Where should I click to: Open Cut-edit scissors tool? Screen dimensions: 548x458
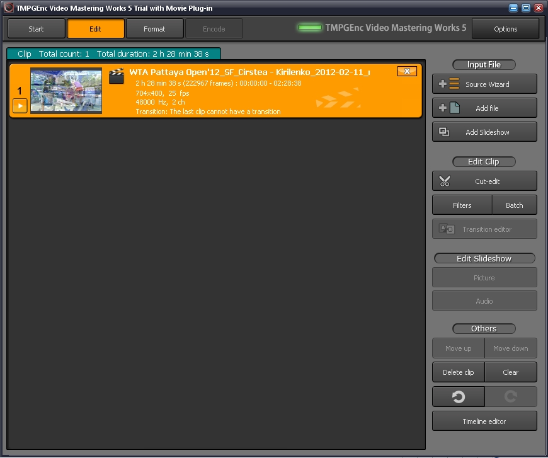(484, 181)
